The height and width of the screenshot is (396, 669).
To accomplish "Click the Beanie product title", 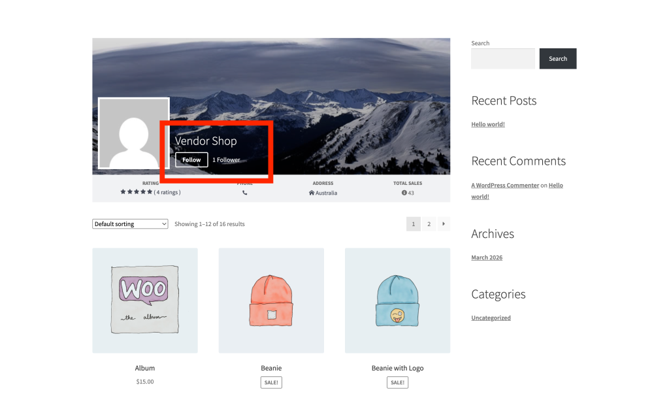I will [271, 368].
